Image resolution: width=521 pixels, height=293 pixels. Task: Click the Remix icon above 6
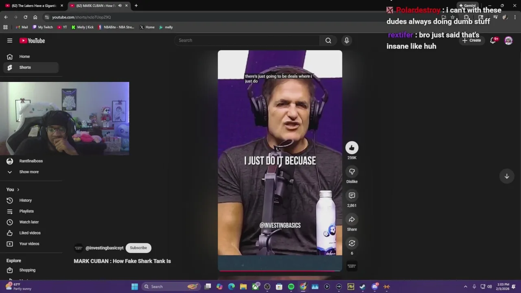point(352,243)
